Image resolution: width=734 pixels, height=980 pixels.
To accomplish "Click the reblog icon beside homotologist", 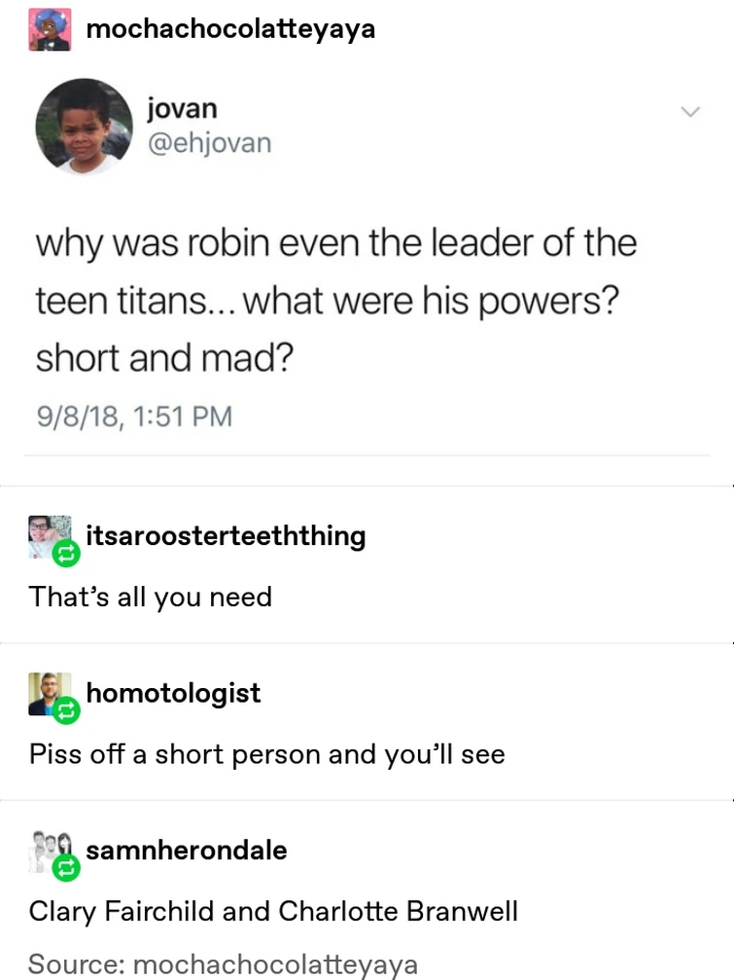I will tap(66, 710).
